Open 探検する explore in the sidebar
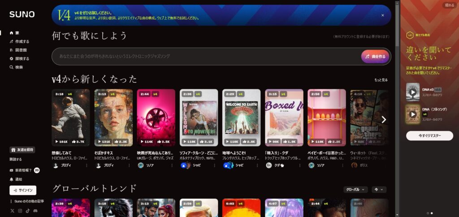The width and height of the screenshot is (459, 217). click(x=19, y=58)
